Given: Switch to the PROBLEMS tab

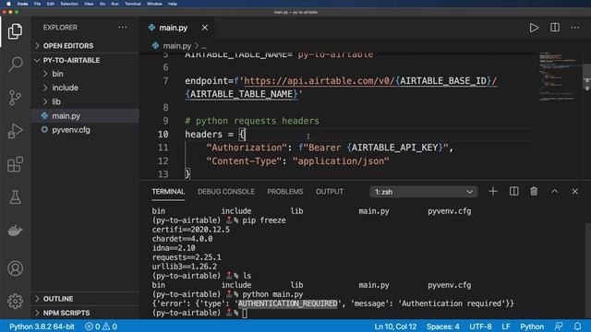Looking at the screenshot, I should [x=285, y=192].
